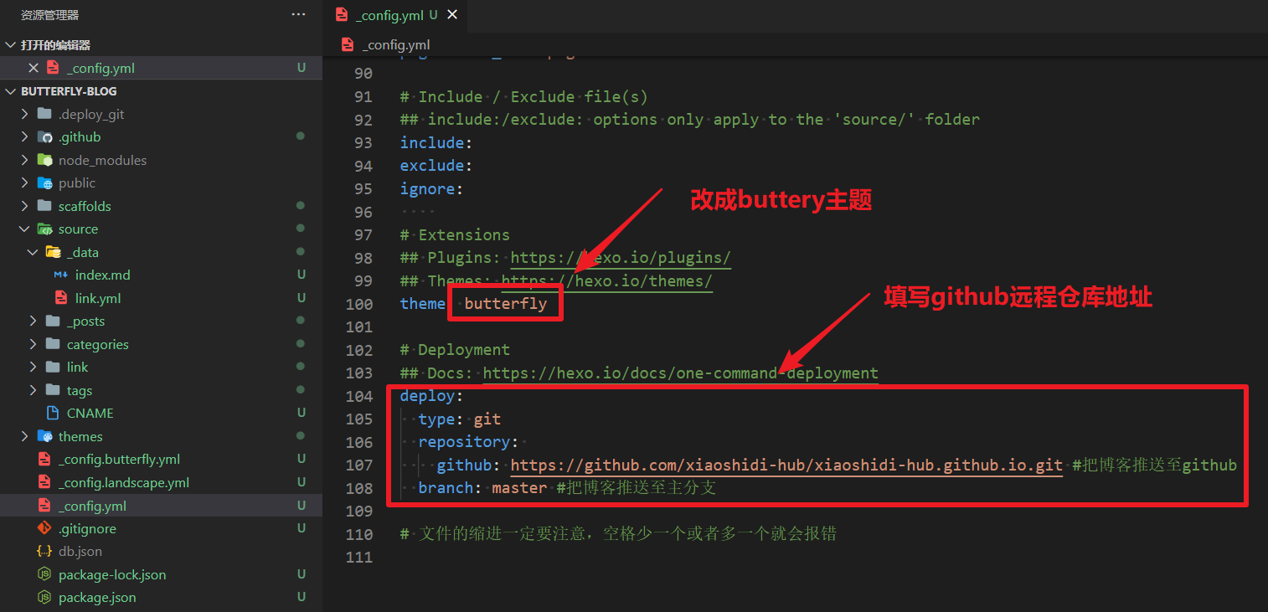Close _config.yml in the open editors list
This screenshot has height=612, width=1268.
(34, 68)
